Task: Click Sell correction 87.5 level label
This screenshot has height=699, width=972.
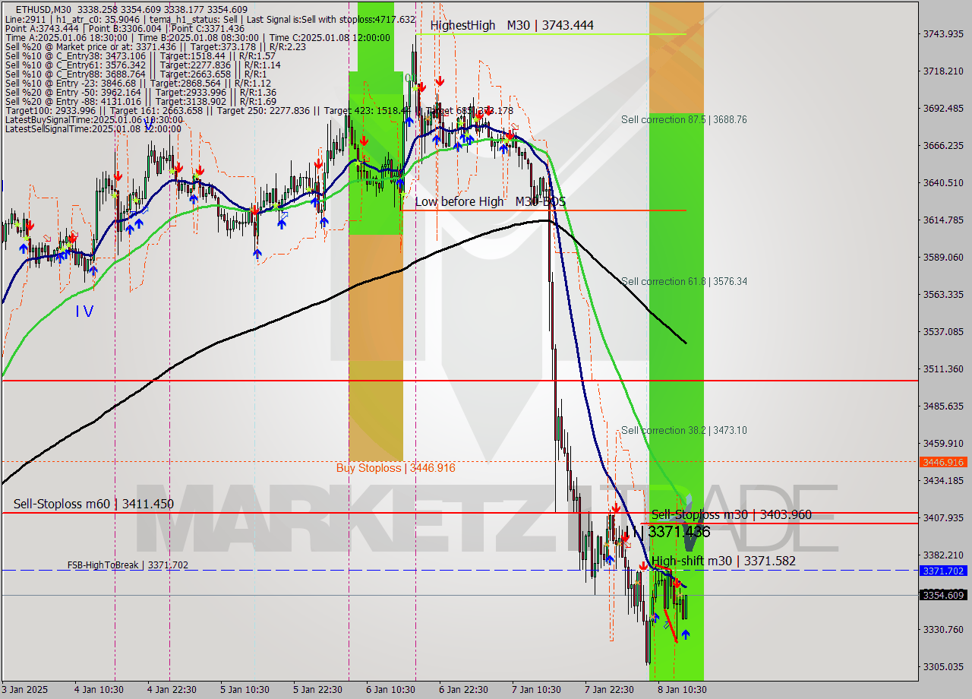Action: click(x=683, y=119)
